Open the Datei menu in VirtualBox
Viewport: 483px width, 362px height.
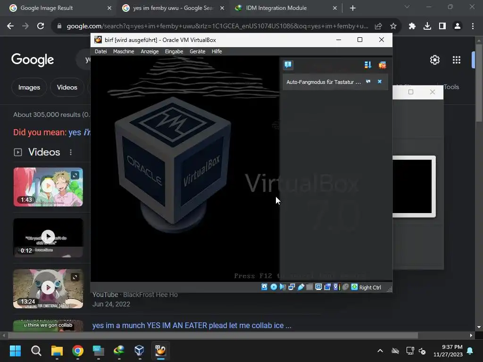point(101,51)
